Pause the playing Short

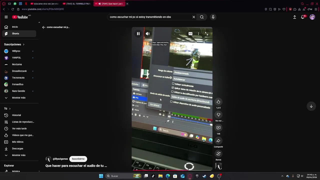pyautogui.click(x=138, y=34)
